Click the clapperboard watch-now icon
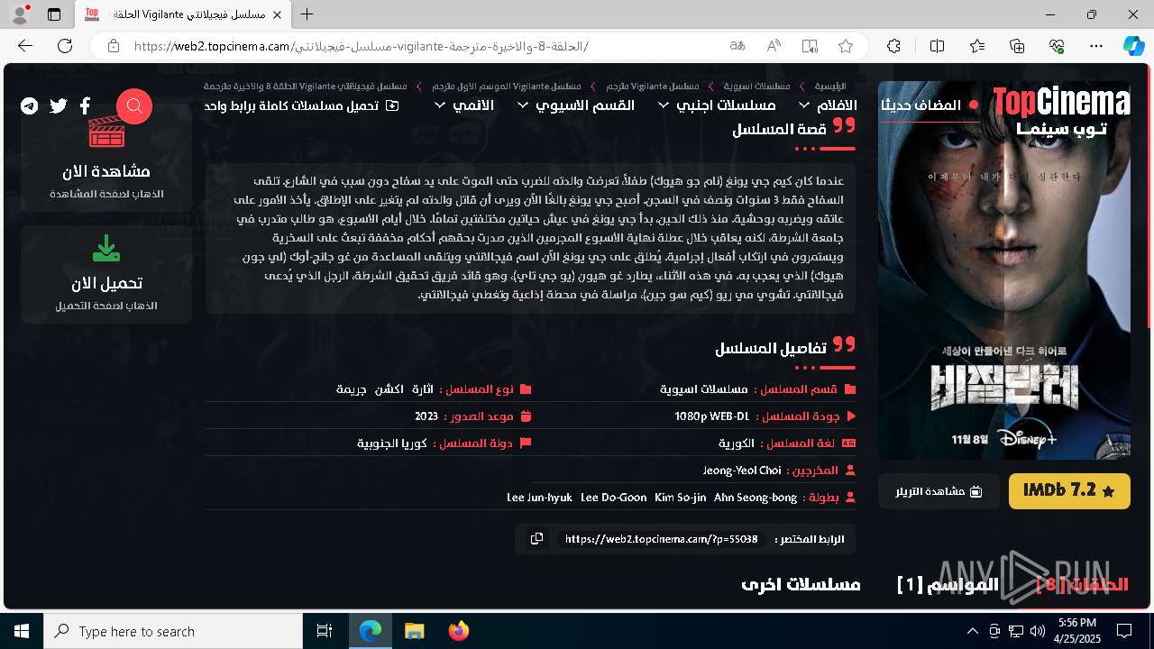This screenshot has height=649, width=1154. 106,133
